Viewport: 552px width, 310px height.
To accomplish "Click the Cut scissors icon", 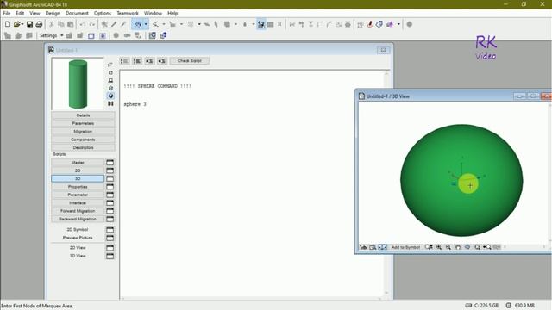I will point(52,24).
